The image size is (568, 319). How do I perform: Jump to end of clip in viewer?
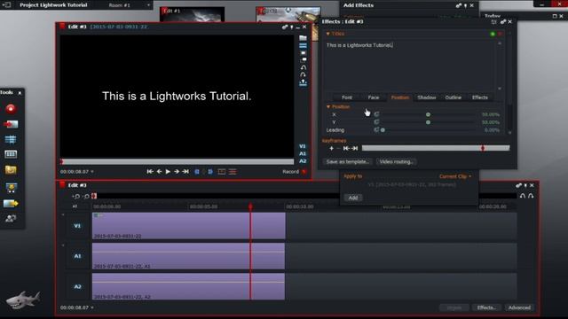[185, 171]
